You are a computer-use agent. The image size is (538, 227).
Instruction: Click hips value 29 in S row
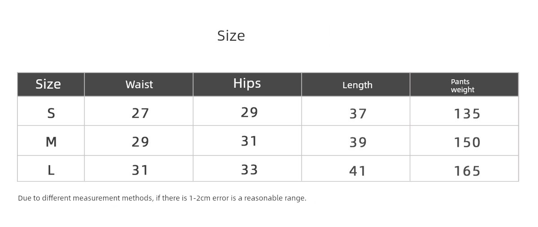click(249, 112)
